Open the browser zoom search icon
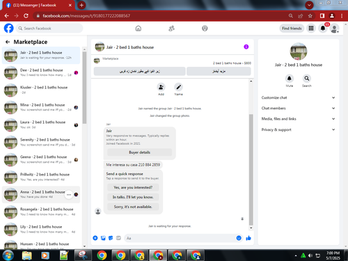348x261 pixels. (x=291, y=16)
